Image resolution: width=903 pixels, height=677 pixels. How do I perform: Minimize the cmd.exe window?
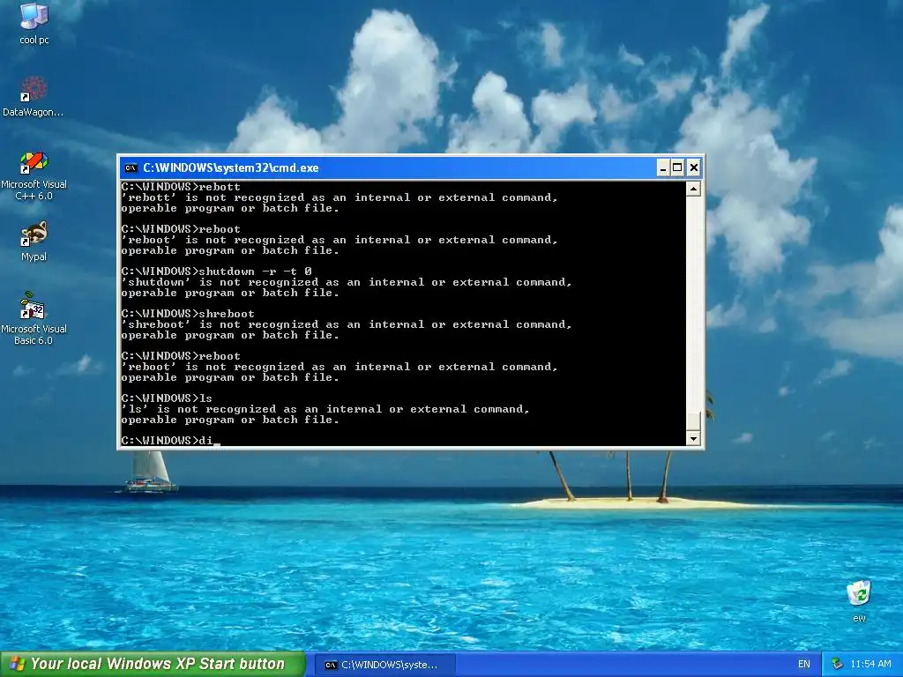pyautogui.click(x=663, y=168)
